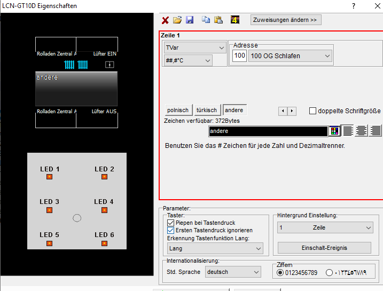383x291 pixels.
Task: Click the copy icon in toolbar
Action: [x=206, y=20]
